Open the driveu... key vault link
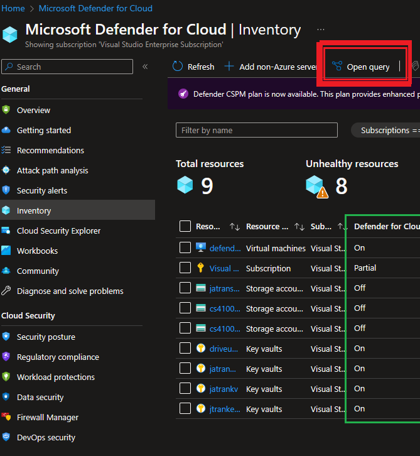The width and height of the screenshot is (420, 456). click(223, 349)
